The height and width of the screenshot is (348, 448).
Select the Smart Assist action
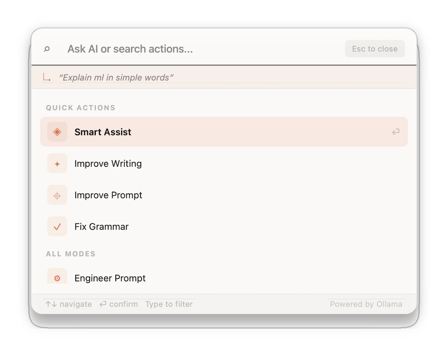[224, 132]
